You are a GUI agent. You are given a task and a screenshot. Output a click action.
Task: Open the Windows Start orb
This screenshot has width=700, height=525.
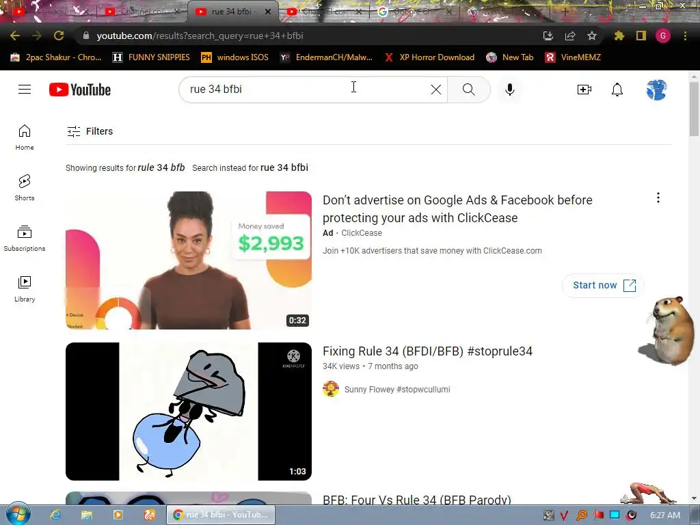[17, 514]
